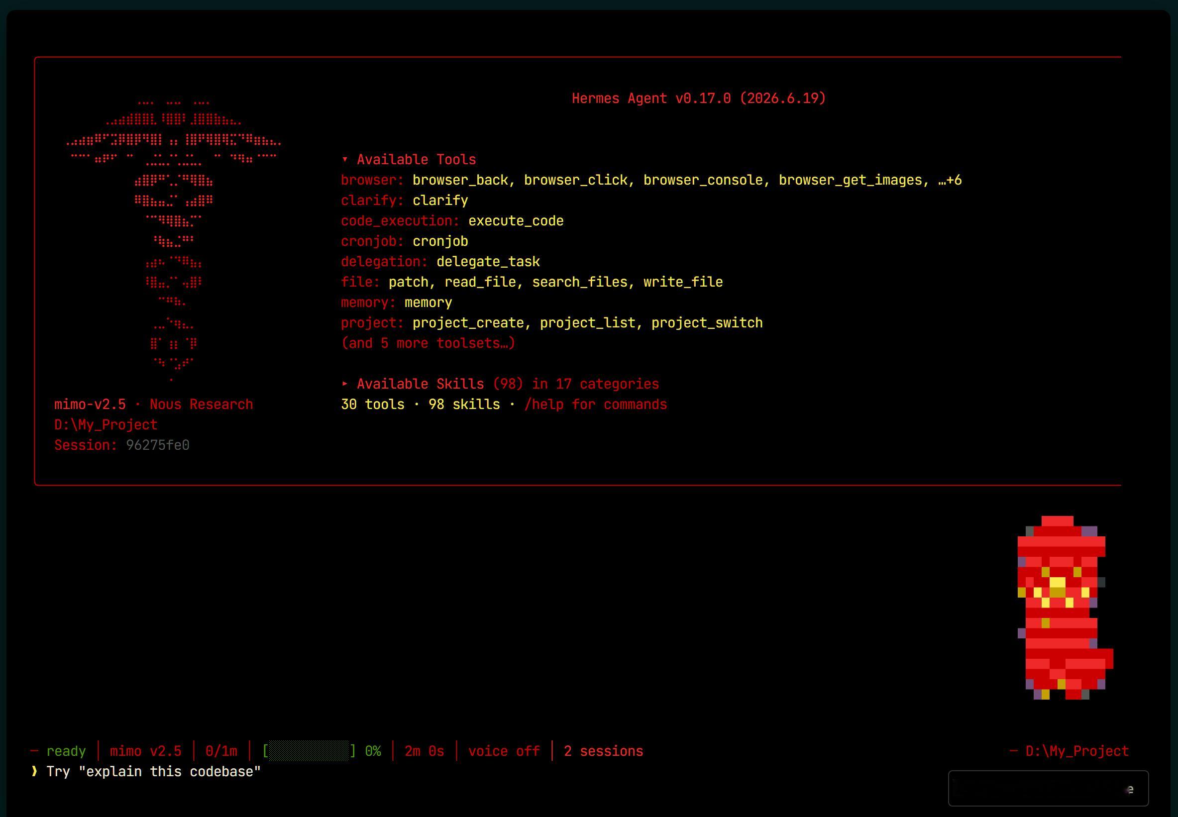Screen dimensions: 1178x817
Task: Click the 'ready' status indicator
Action: pos(66,751)
